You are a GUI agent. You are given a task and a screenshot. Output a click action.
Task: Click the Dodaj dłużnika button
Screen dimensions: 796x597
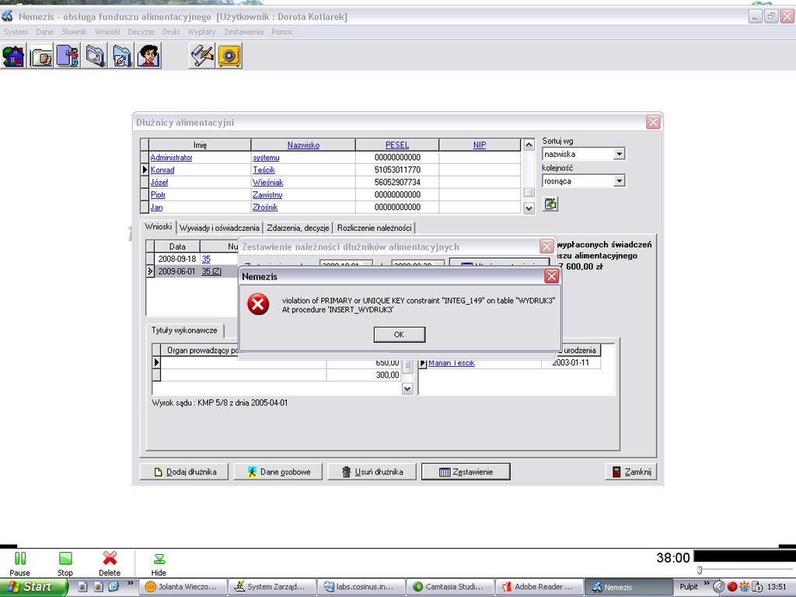pyautogui.click(x=184, y=472)
